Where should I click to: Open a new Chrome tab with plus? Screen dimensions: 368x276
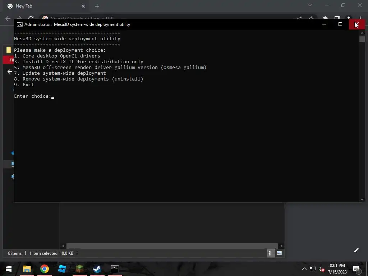(97, 6)
